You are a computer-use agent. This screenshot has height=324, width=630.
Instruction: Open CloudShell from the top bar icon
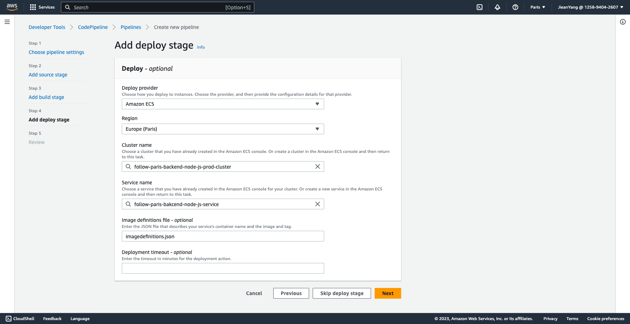pos(480,7)
